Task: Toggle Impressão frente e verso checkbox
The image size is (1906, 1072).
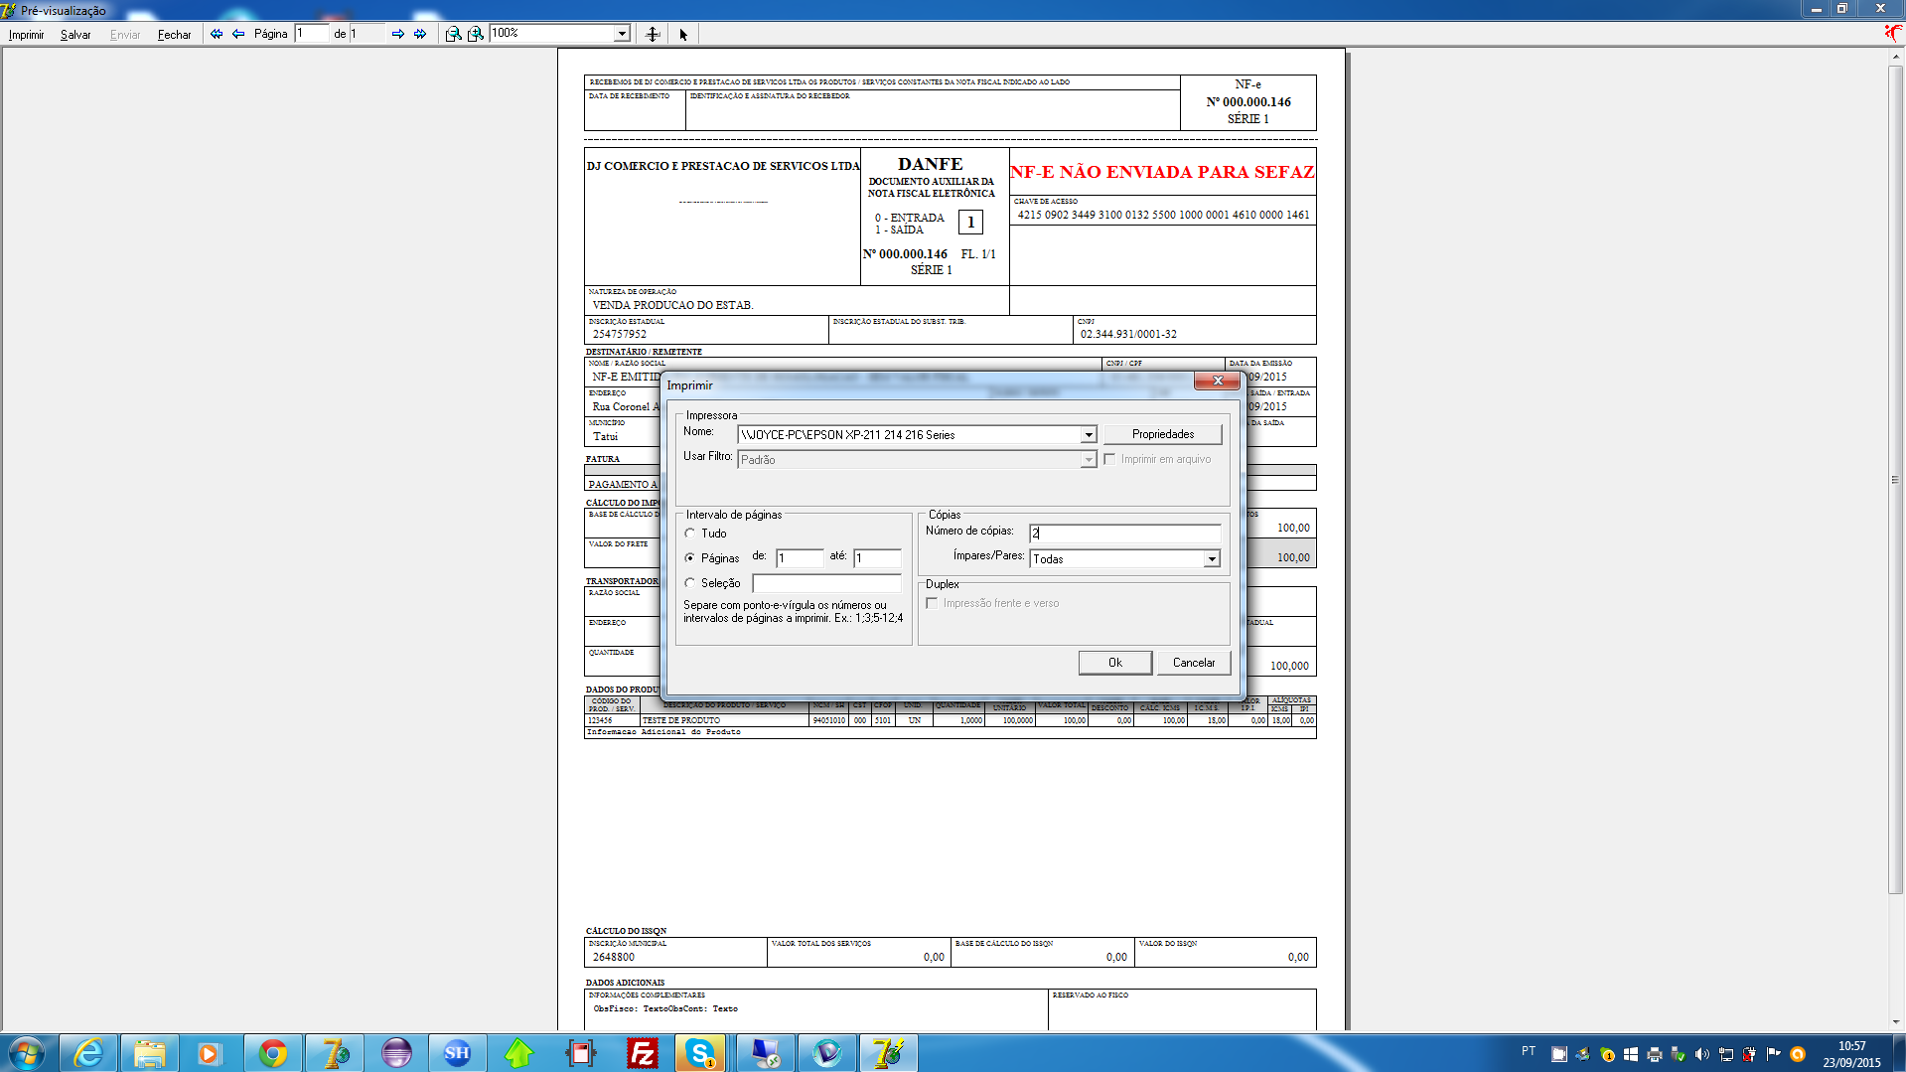Action: (932, 603)
